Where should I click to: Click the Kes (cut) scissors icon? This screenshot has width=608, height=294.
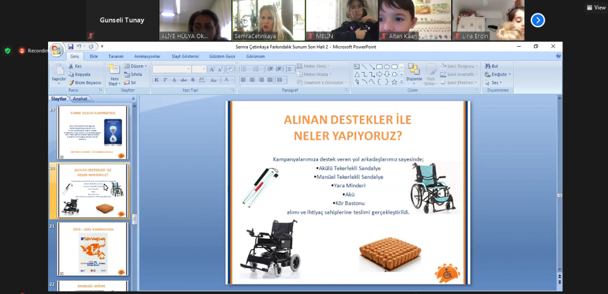71,66
